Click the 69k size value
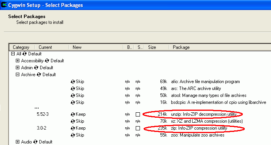The width and height of the screenshot is (271, 145). pos(164,82)
